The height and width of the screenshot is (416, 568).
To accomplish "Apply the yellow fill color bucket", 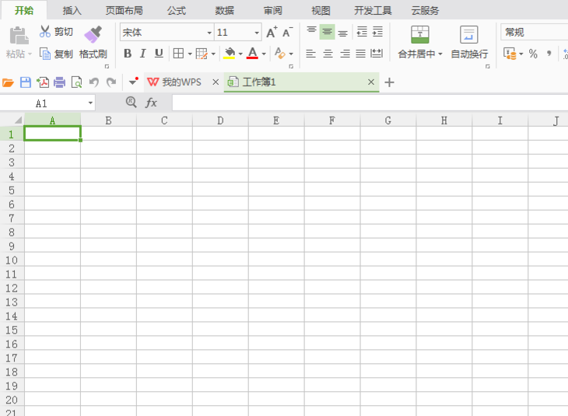I will [x=229, y=54].
